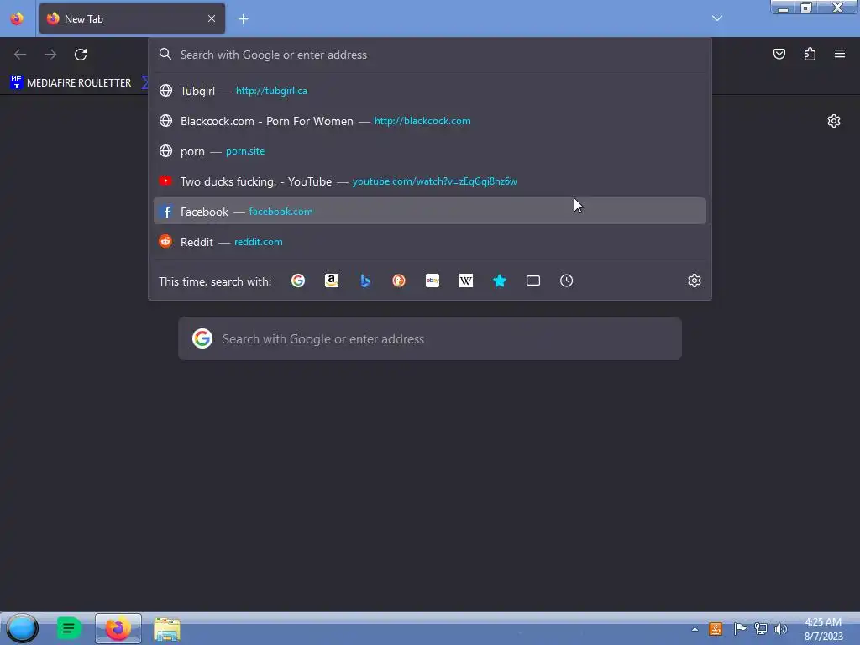Select the Two ducks YouTube suggestion
The image size is (860, 645).
pyautogui.click(x=430, y=181)
